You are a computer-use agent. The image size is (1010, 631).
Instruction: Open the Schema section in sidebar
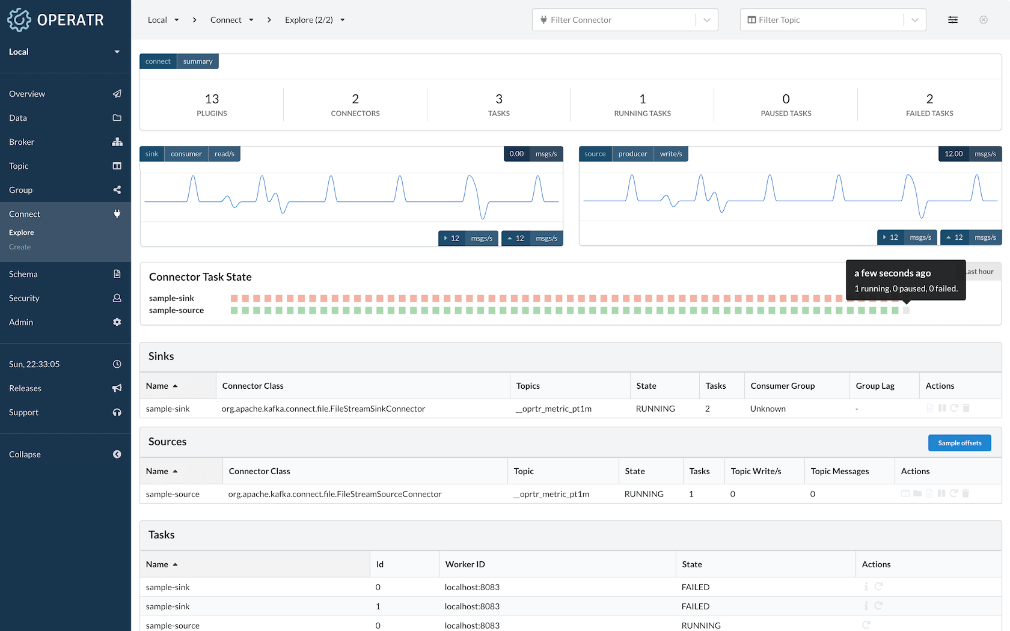[x=23, y=274]
